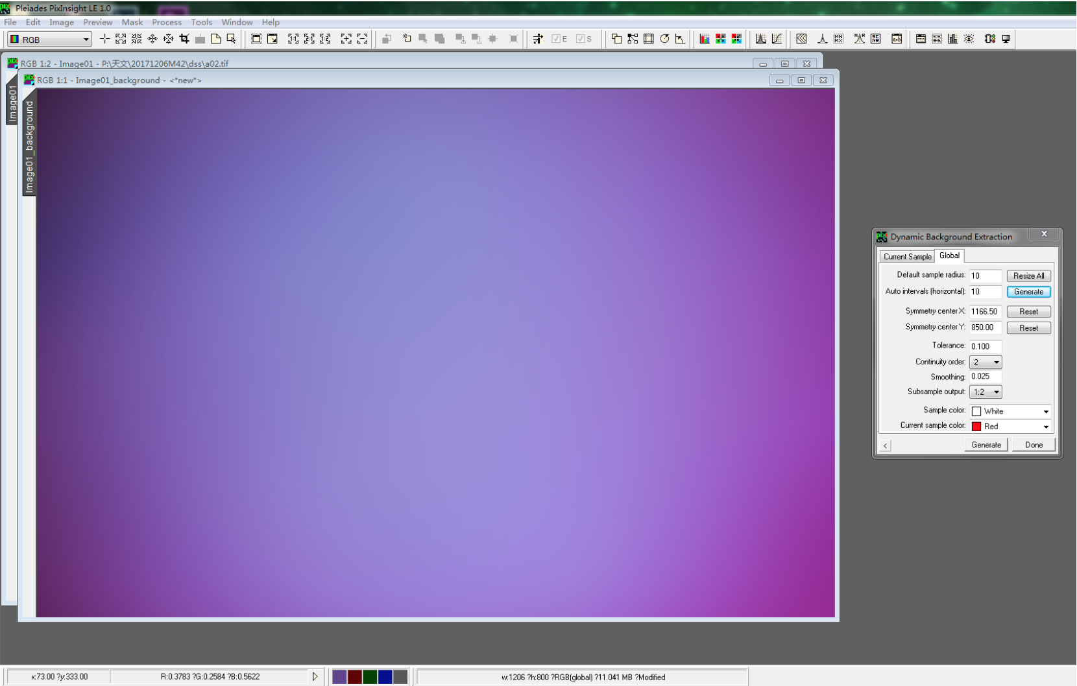Open the Window menu

pyautogui.click(x=237, y=22)
